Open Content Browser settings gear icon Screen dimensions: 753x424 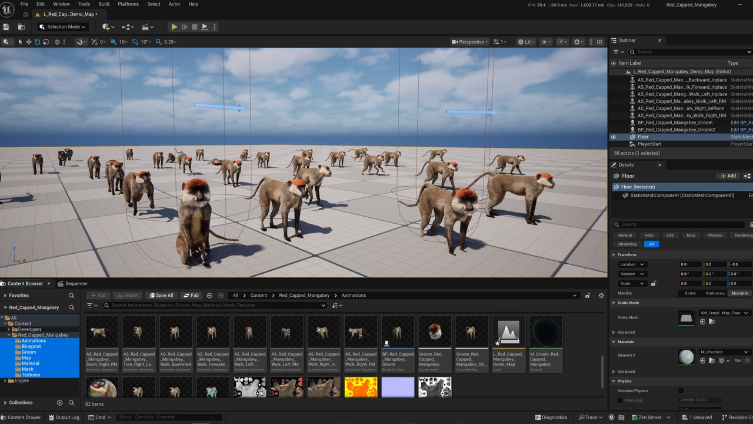pyautogui.click(x=601, y=295)
